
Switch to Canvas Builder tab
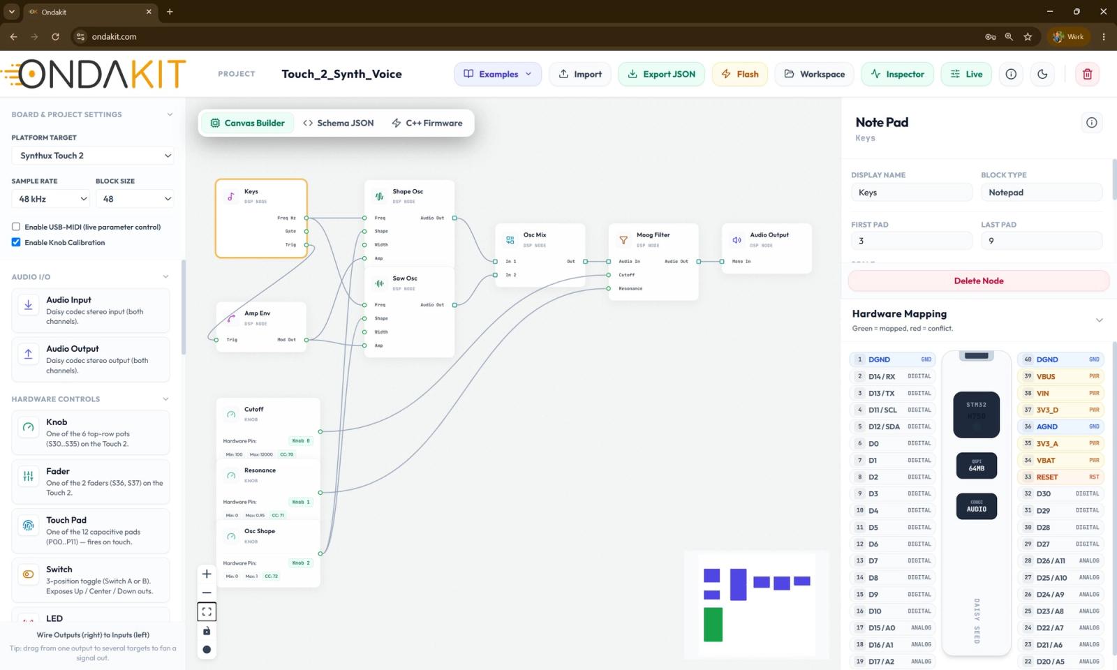click(248, 123)
